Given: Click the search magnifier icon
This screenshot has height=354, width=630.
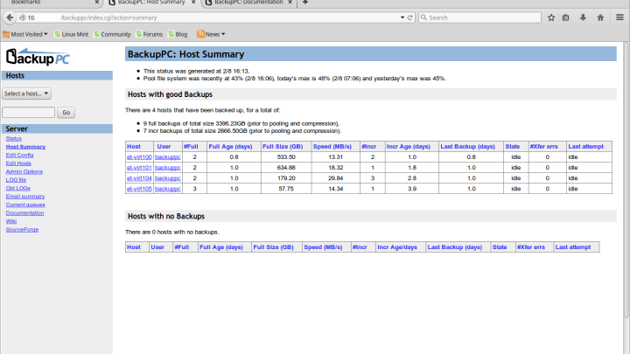Looking at the screenshot, I should [423, 17].
